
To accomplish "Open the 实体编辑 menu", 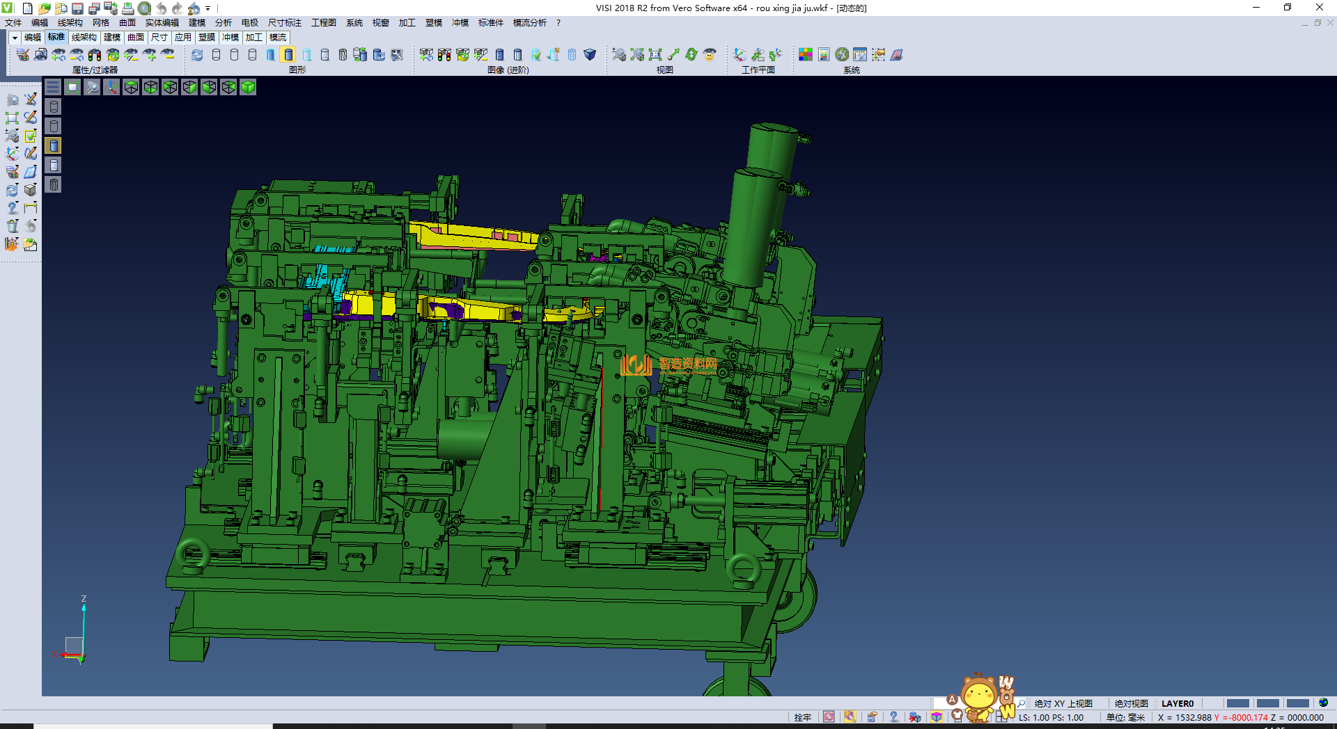I will tap(162, 23).
